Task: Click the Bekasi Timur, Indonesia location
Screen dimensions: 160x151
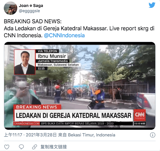Action: (91, 135)
